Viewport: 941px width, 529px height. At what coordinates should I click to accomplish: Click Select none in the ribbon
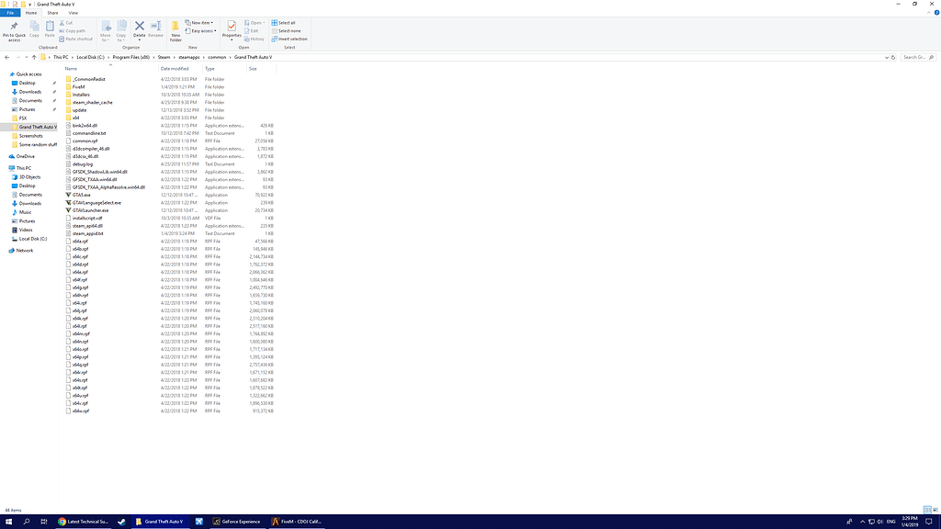tap(287, 30)
